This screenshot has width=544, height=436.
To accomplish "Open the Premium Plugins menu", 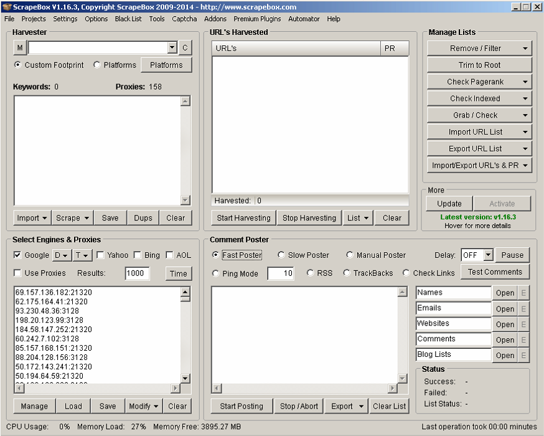I will [257, 19].
